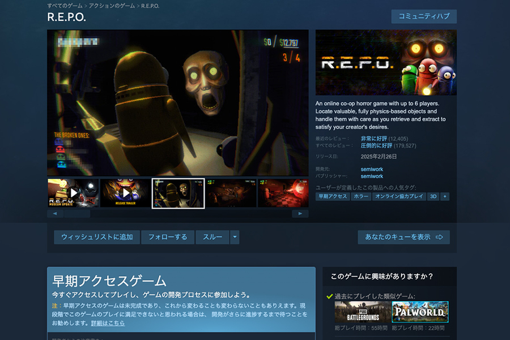Viewport: 510px width, 340px height.
Task: Select the red checkered floor screenshot thumbnail
Action: point(283,193)
